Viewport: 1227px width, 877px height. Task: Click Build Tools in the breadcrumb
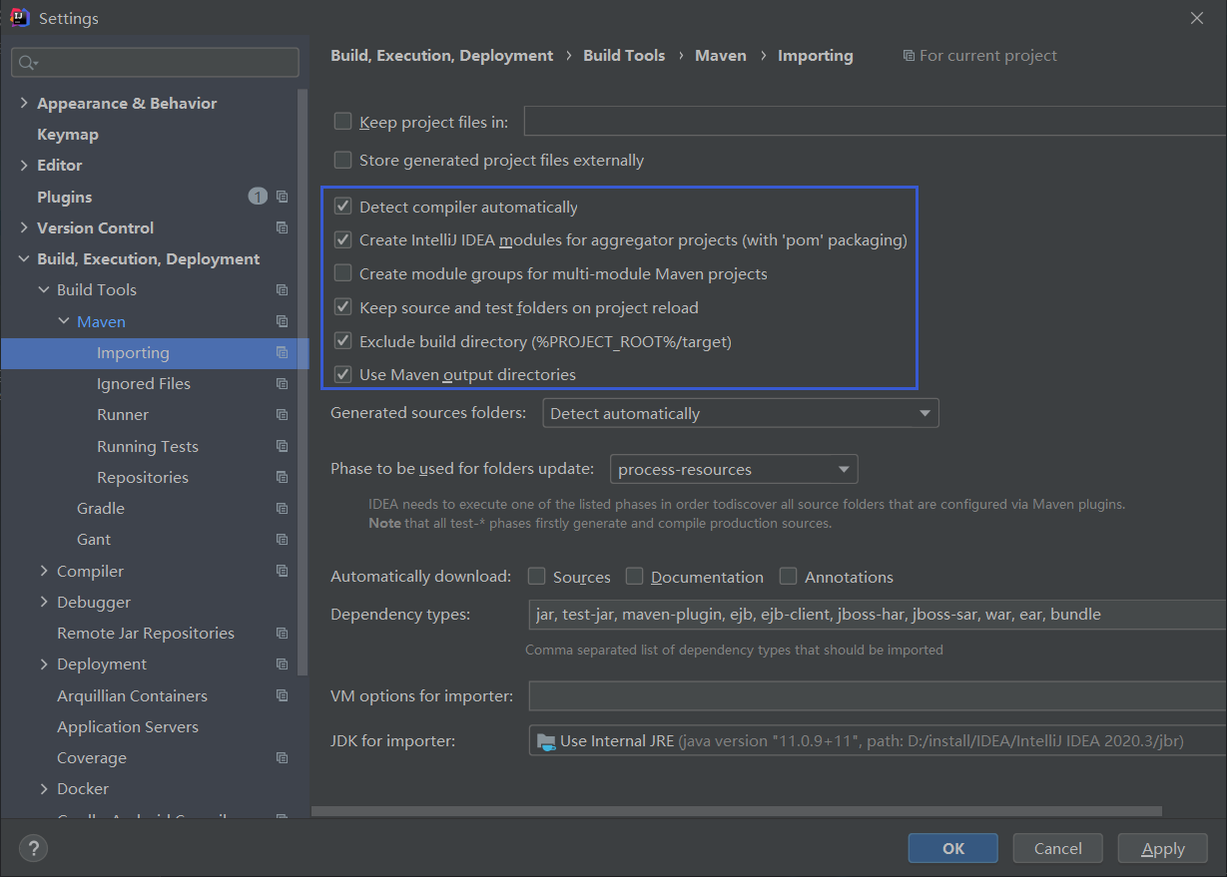tap(624, 56)
